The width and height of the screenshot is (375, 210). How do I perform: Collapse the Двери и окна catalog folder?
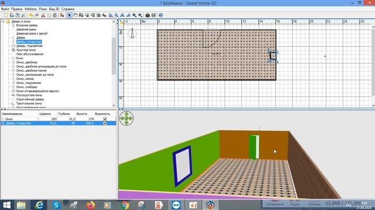point(4,21)
